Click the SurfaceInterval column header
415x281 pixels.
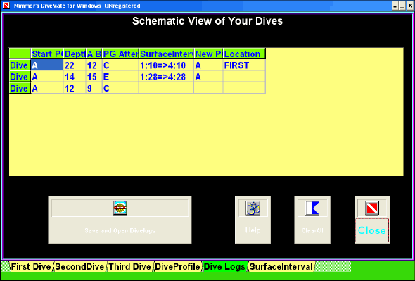[x=167, y=54]
